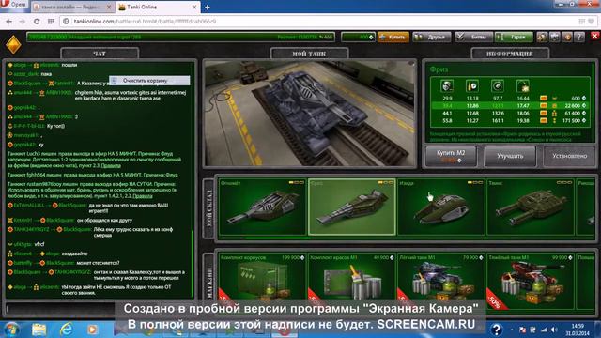Click the blue help icon in the taskbar
The height and width of the screenshot is (338, 601).
497,330
